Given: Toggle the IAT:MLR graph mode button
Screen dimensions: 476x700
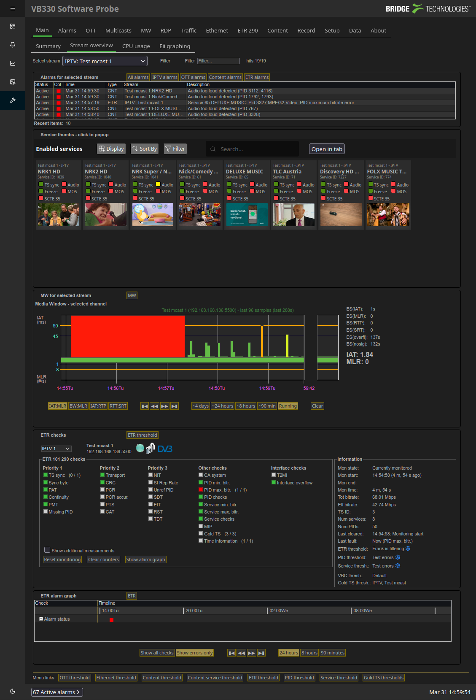Looking at the screenshot, I should [57, 406].
